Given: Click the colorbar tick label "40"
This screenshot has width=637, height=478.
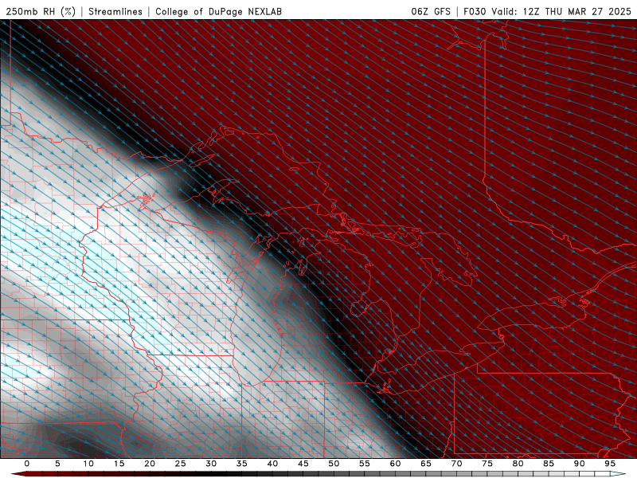Looking at the screenshot, I should pos(272,464).
